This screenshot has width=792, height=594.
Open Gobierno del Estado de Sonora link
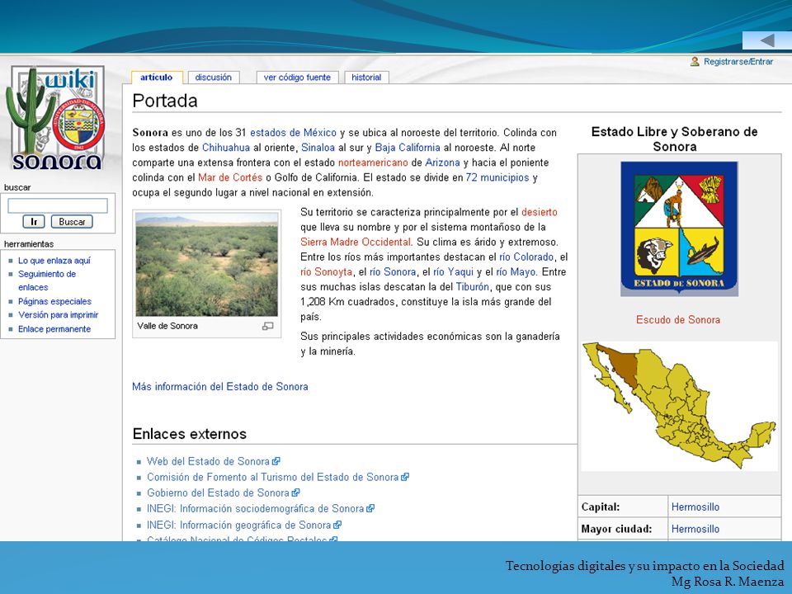(218, 493)
